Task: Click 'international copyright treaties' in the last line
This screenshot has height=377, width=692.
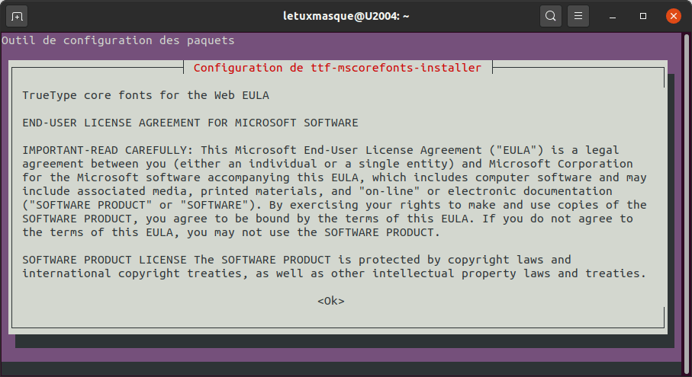Action: [x=125, y=273]
